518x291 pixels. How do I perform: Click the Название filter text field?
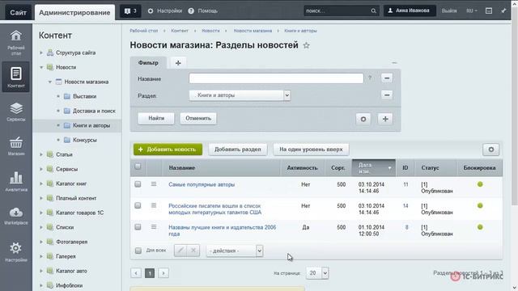pos(276,78)
